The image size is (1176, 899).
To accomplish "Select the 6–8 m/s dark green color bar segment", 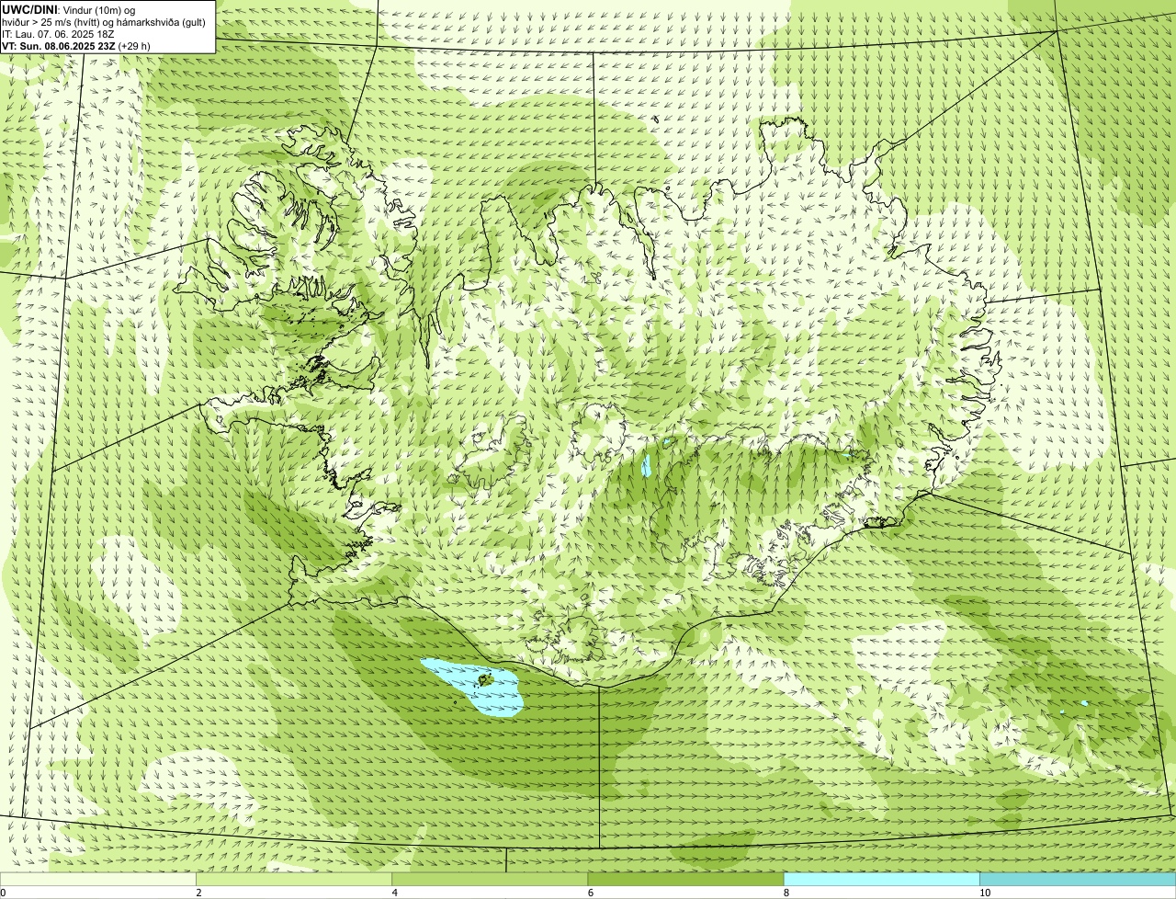I will coord(685,879).
